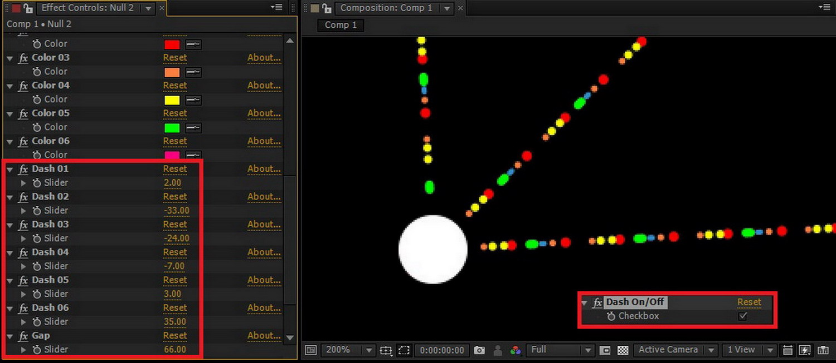The image size is (836, 363).
Task: Open the Active Camera view dropdown
Action: [x=675, y=350]
